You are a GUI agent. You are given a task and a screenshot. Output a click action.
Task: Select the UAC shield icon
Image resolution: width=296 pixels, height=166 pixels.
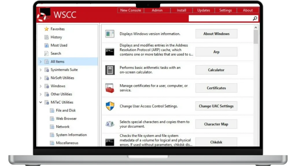click(x=110, y=106)
